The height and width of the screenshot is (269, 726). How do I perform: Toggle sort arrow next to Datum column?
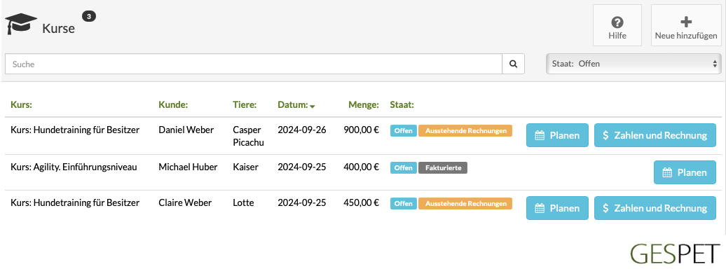313,106
